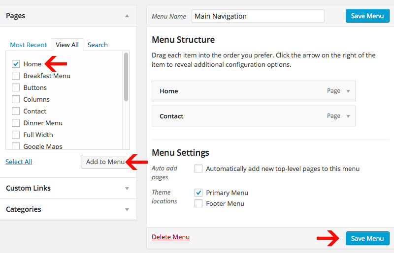Viewport: 394px width, 253px height.
Task: Switch to the Search tab
Action: point(98,45)
